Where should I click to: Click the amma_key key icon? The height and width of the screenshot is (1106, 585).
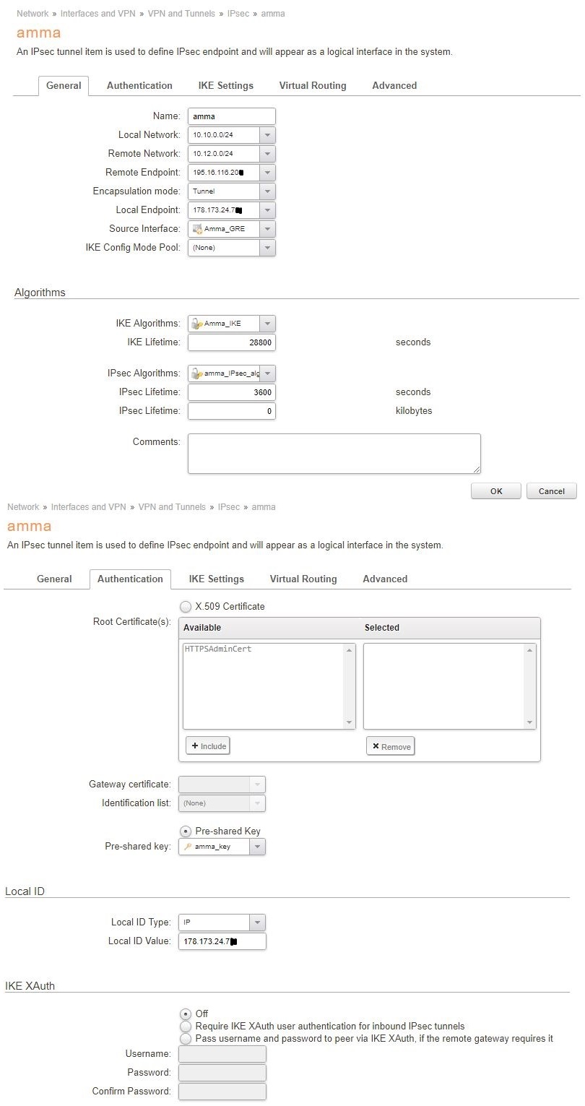pyautogui.click(x=188, y=847)
